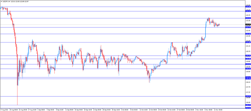Click the 27 Oct 08:00 time label
251x111 pixels.
click(x=181, y=110)
